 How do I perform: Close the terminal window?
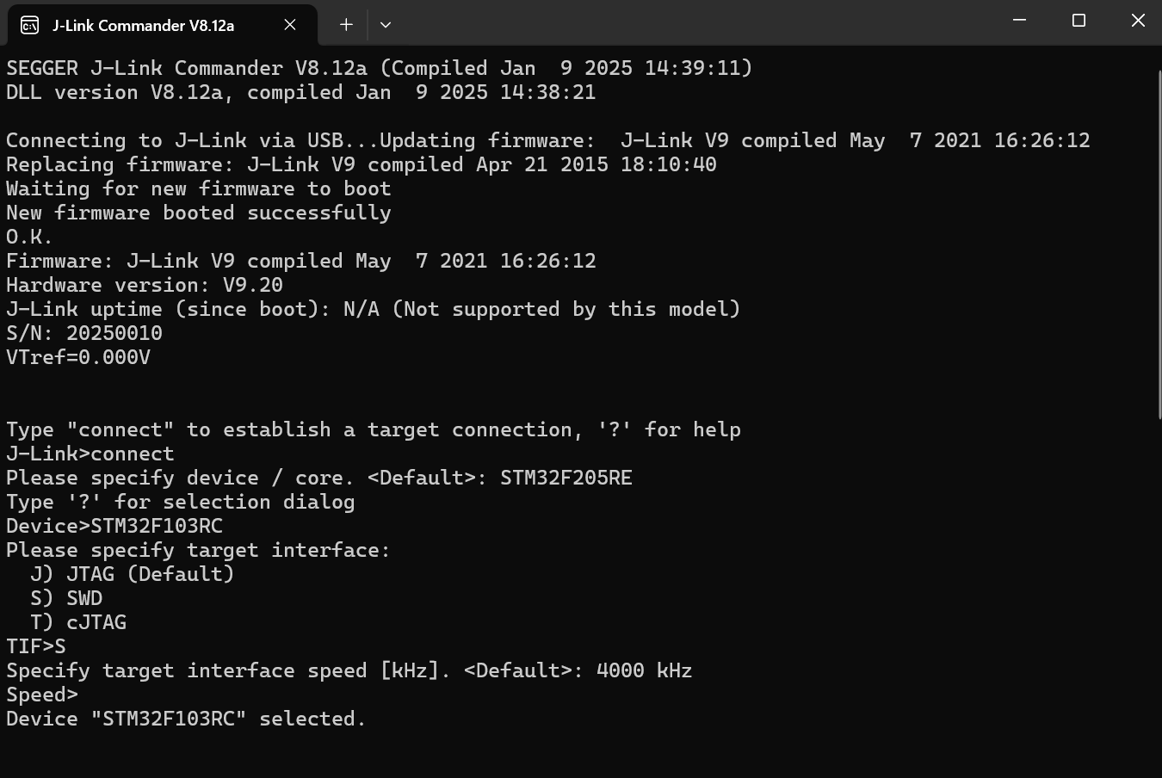pos(1138,21)
